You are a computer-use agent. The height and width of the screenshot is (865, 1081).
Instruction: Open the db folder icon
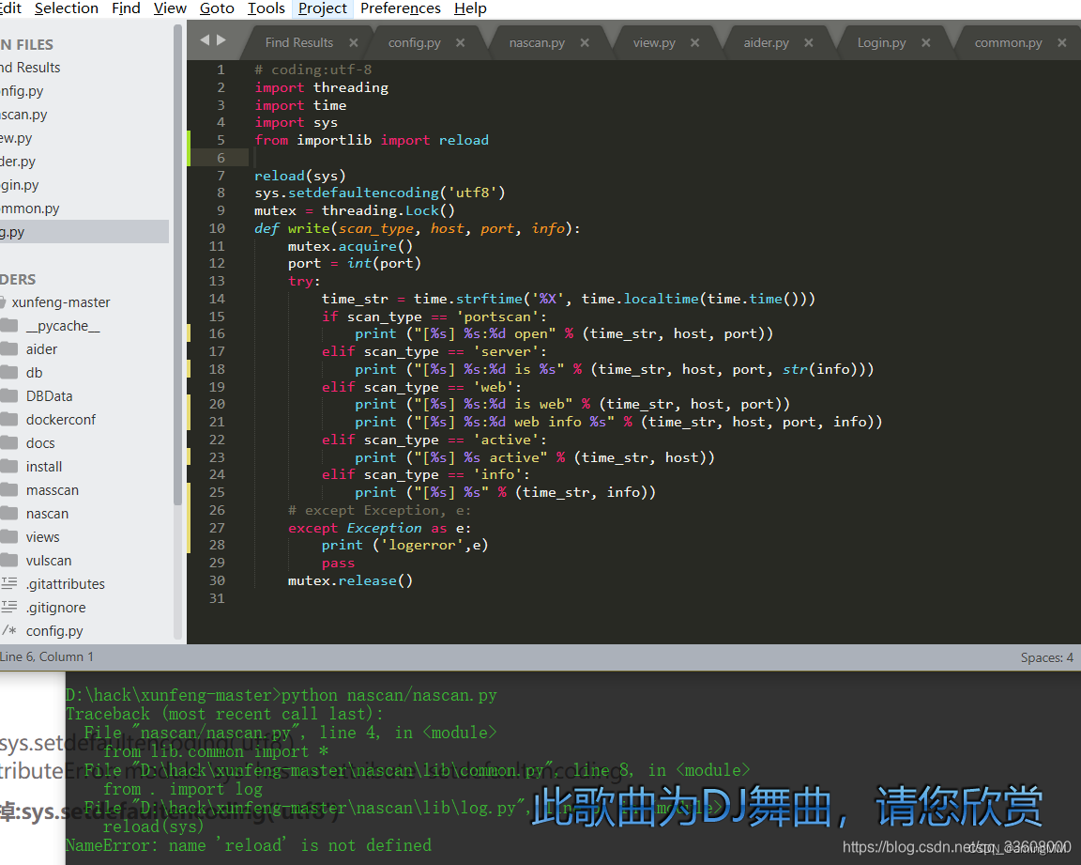coord(9,373)
